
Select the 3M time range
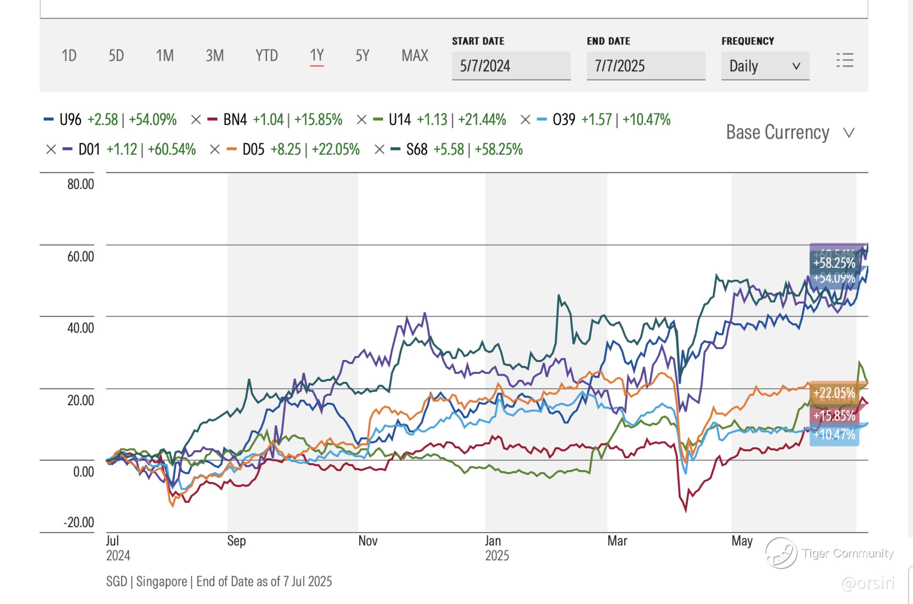coord(215,56)
